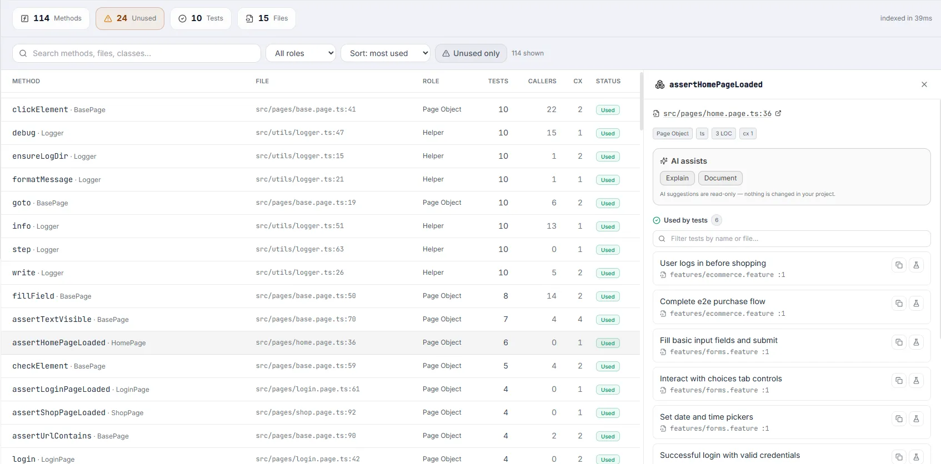The width and height of the screenshot is (941, 464).
Task: Select the '15 Files' summary tab
Action: [x=267, y=18]
